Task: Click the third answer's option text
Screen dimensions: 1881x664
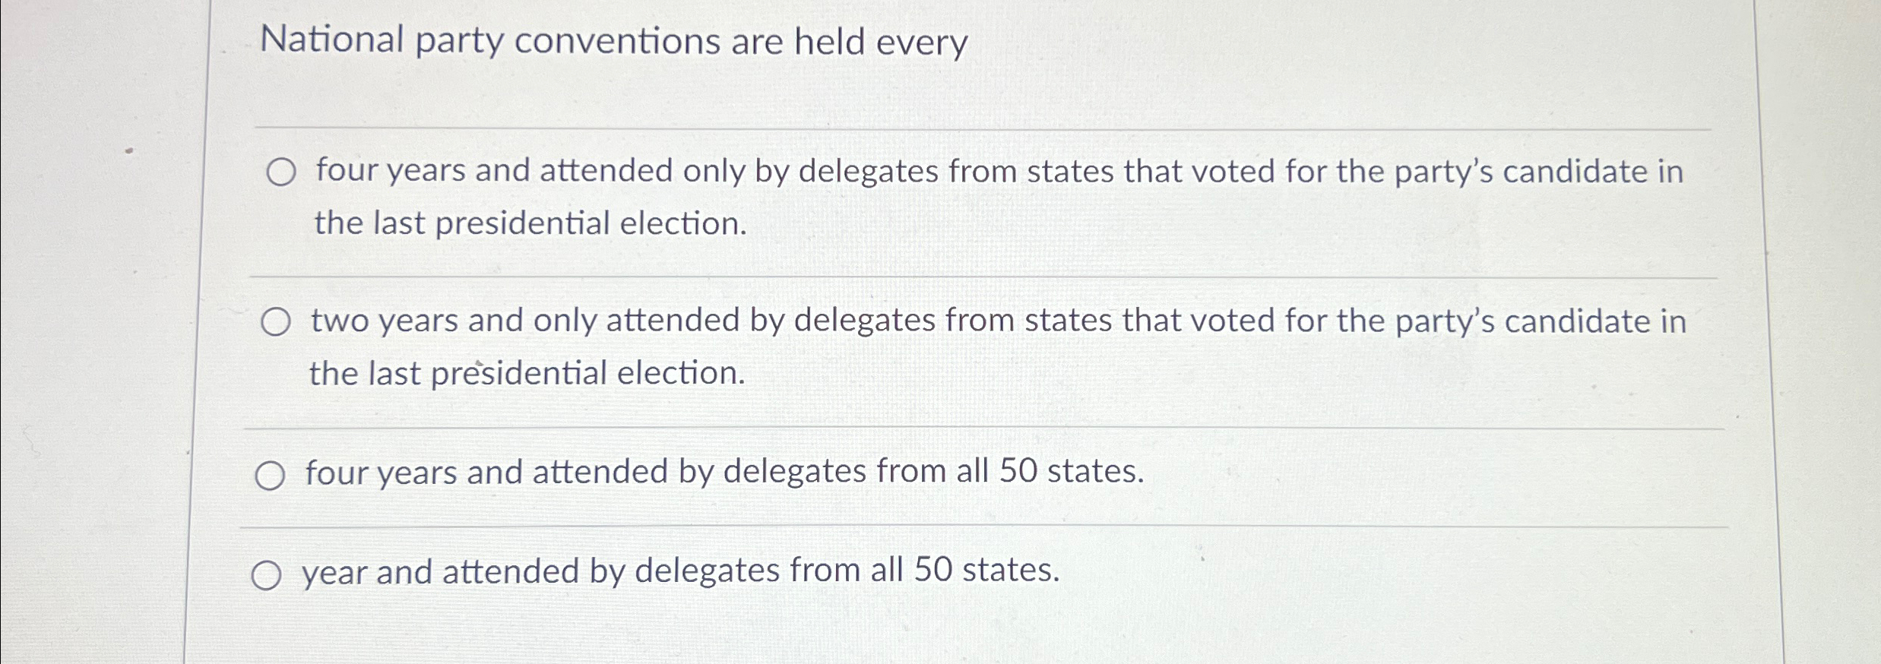Action: pos(722,473)
